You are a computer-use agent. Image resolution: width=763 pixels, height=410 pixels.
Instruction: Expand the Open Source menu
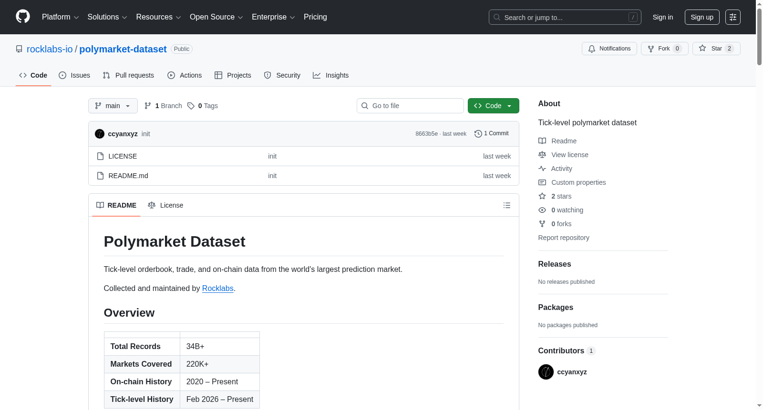217,17
